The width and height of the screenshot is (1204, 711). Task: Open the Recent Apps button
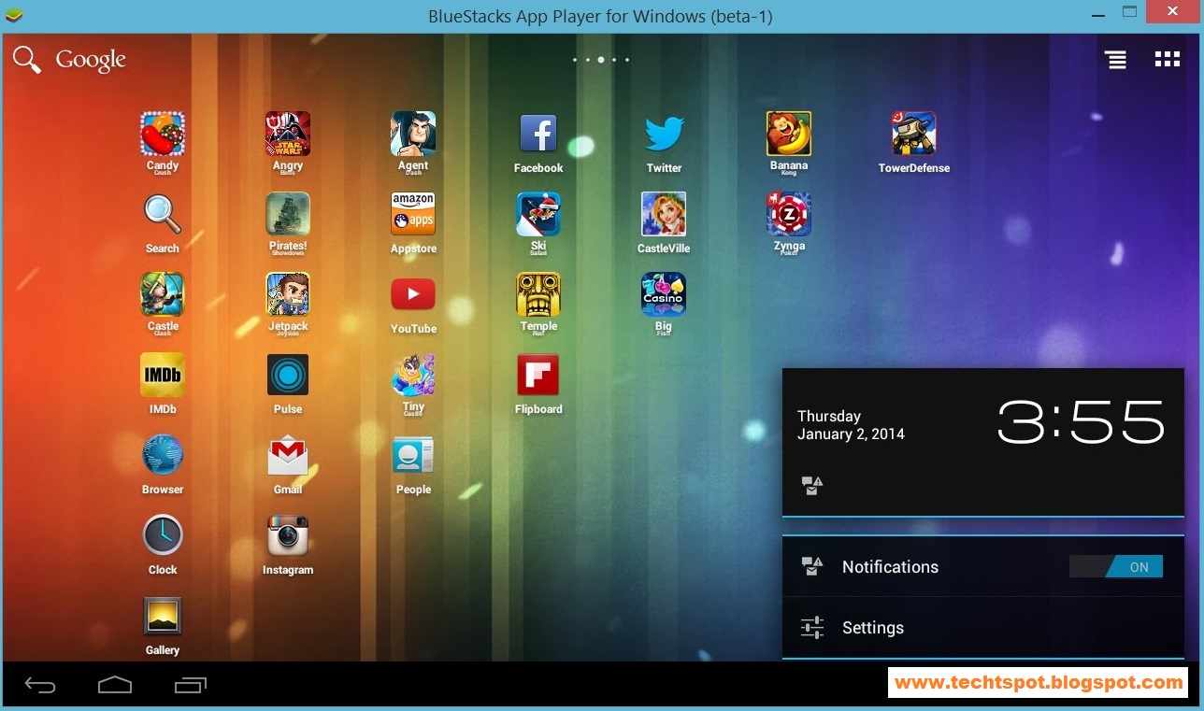[x=191, y=685]
